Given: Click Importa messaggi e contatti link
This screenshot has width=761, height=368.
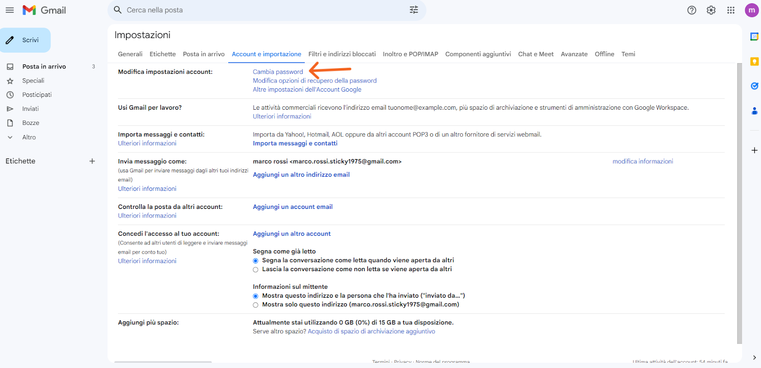Looking at the screenshot, I should [295, 143].
